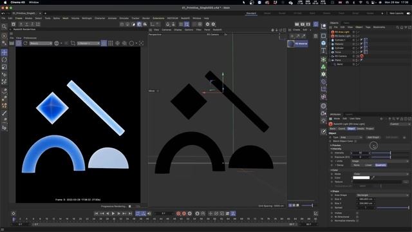Toggle the Match Object Color checkbox

point(356,141)
